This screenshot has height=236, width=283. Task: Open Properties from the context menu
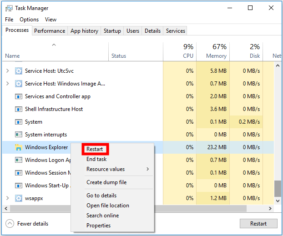click(98, 226)
